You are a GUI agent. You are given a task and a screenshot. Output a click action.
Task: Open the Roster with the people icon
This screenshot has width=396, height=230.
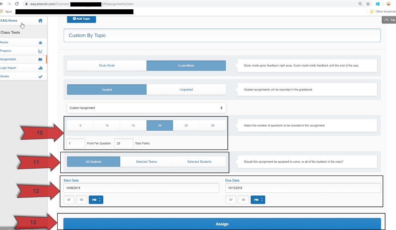pos(40,43)
